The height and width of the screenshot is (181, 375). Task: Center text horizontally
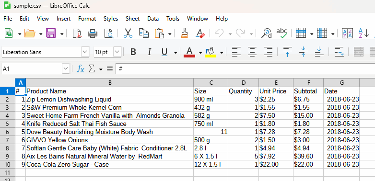pyautogui.click(x=252, y=52)
